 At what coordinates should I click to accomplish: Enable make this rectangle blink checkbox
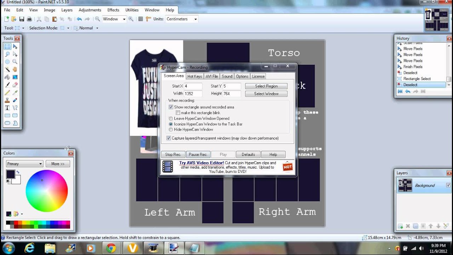(x=178, y=113)
